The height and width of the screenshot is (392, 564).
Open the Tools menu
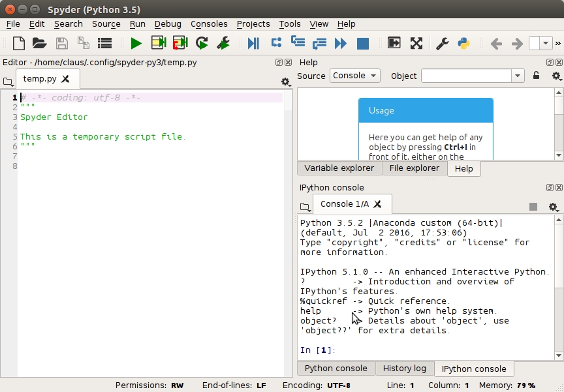290,23
